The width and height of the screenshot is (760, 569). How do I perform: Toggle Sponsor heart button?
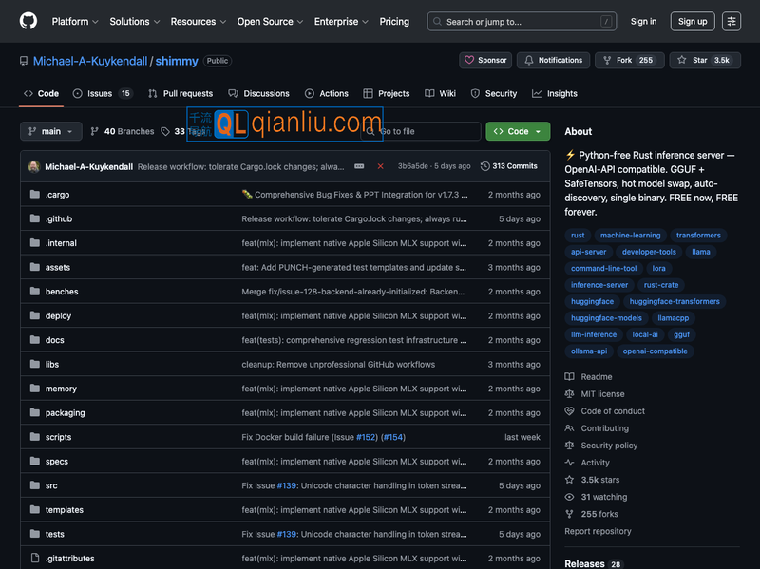[485, 60]
